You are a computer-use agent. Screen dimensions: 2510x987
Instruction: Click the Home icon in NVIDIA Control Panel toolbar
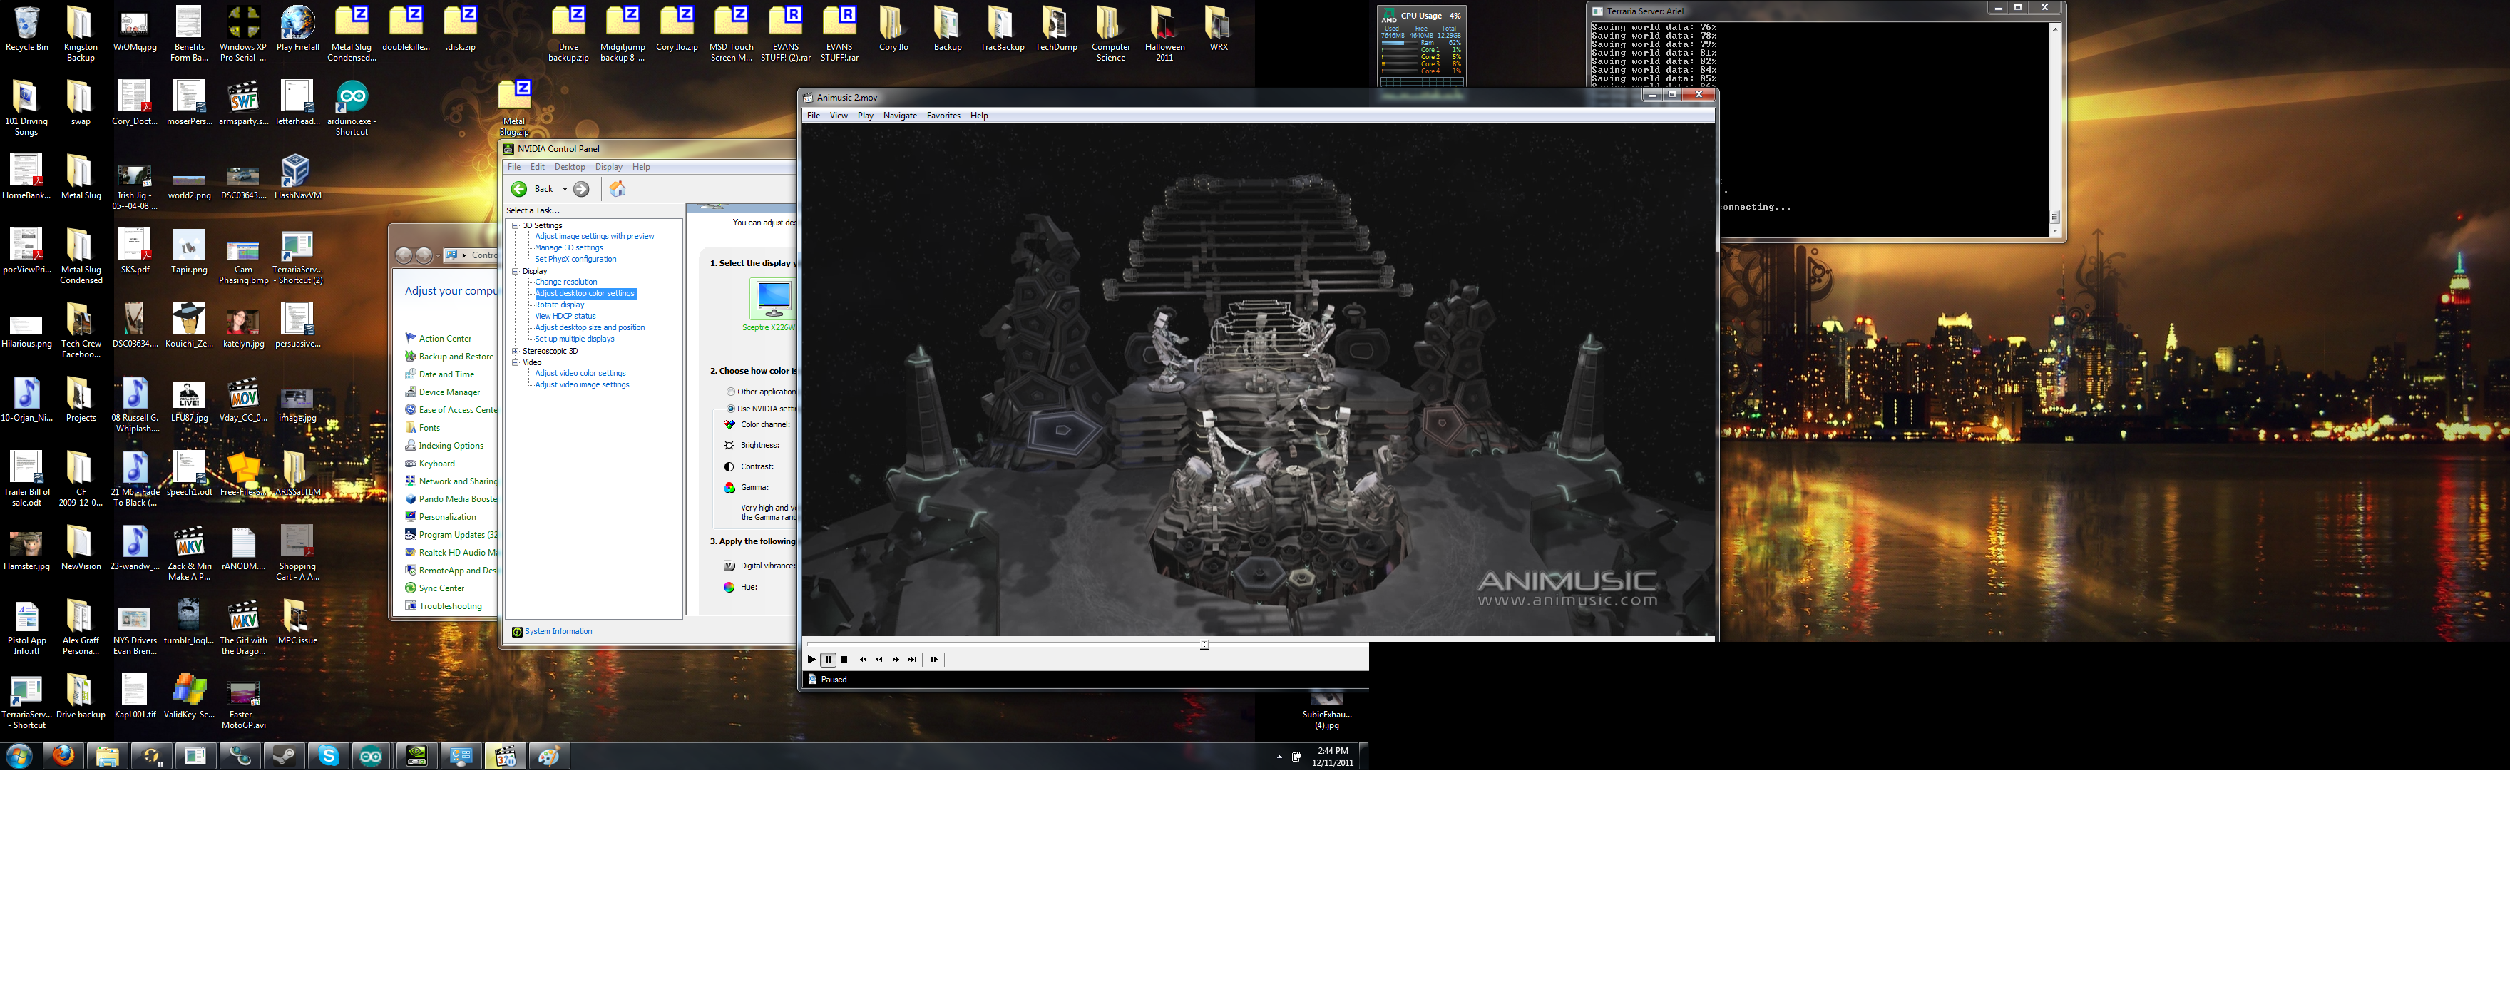point(618,189)
